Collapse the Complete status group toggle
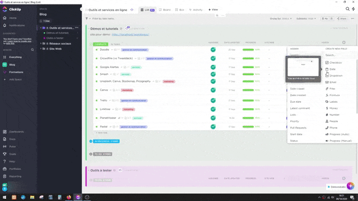The image size is (358, 201). pyautogui.click(x=91, y=44)
